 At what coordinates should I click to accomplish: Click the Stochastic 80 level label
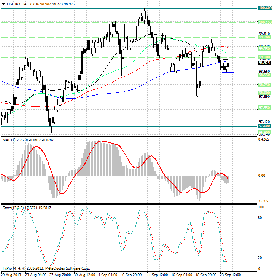(260, 218)
